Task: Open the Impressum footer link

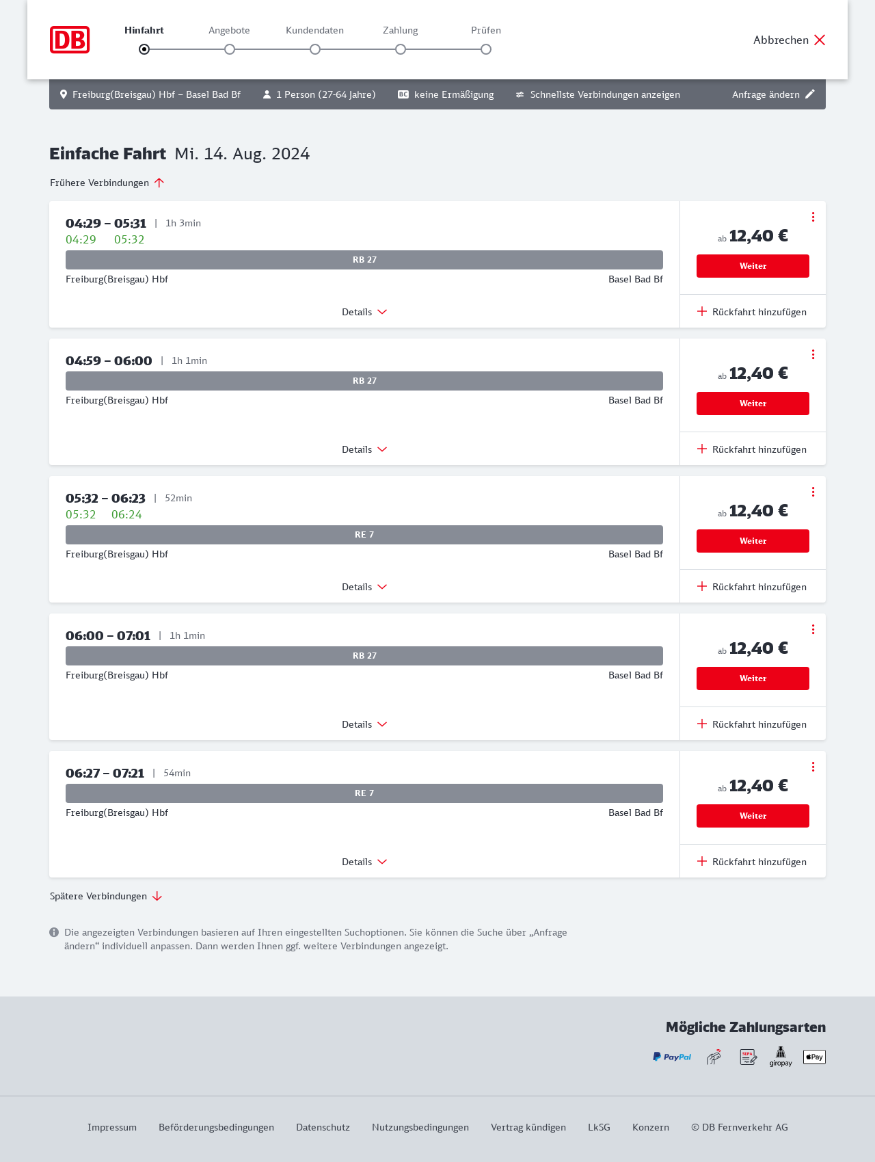Action: click(112, 1127)
